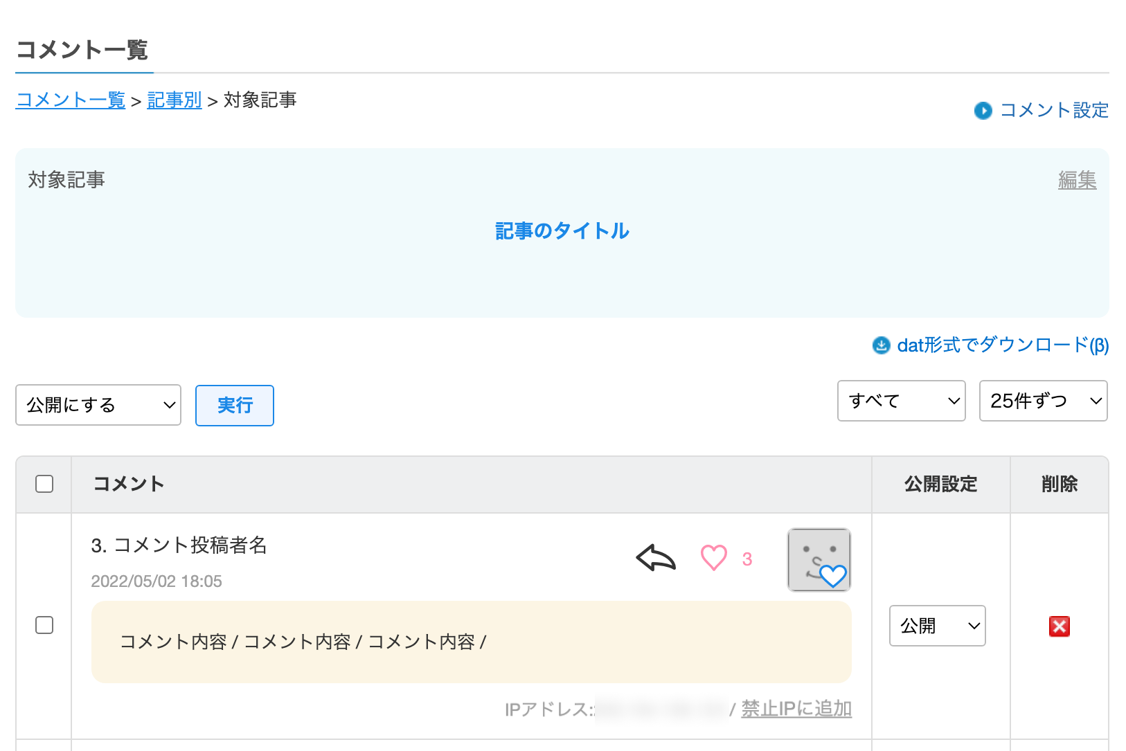This screenshot has width=1126, height=751.
Task: Open the コメント設定 link
Action: coord(1054,111)
